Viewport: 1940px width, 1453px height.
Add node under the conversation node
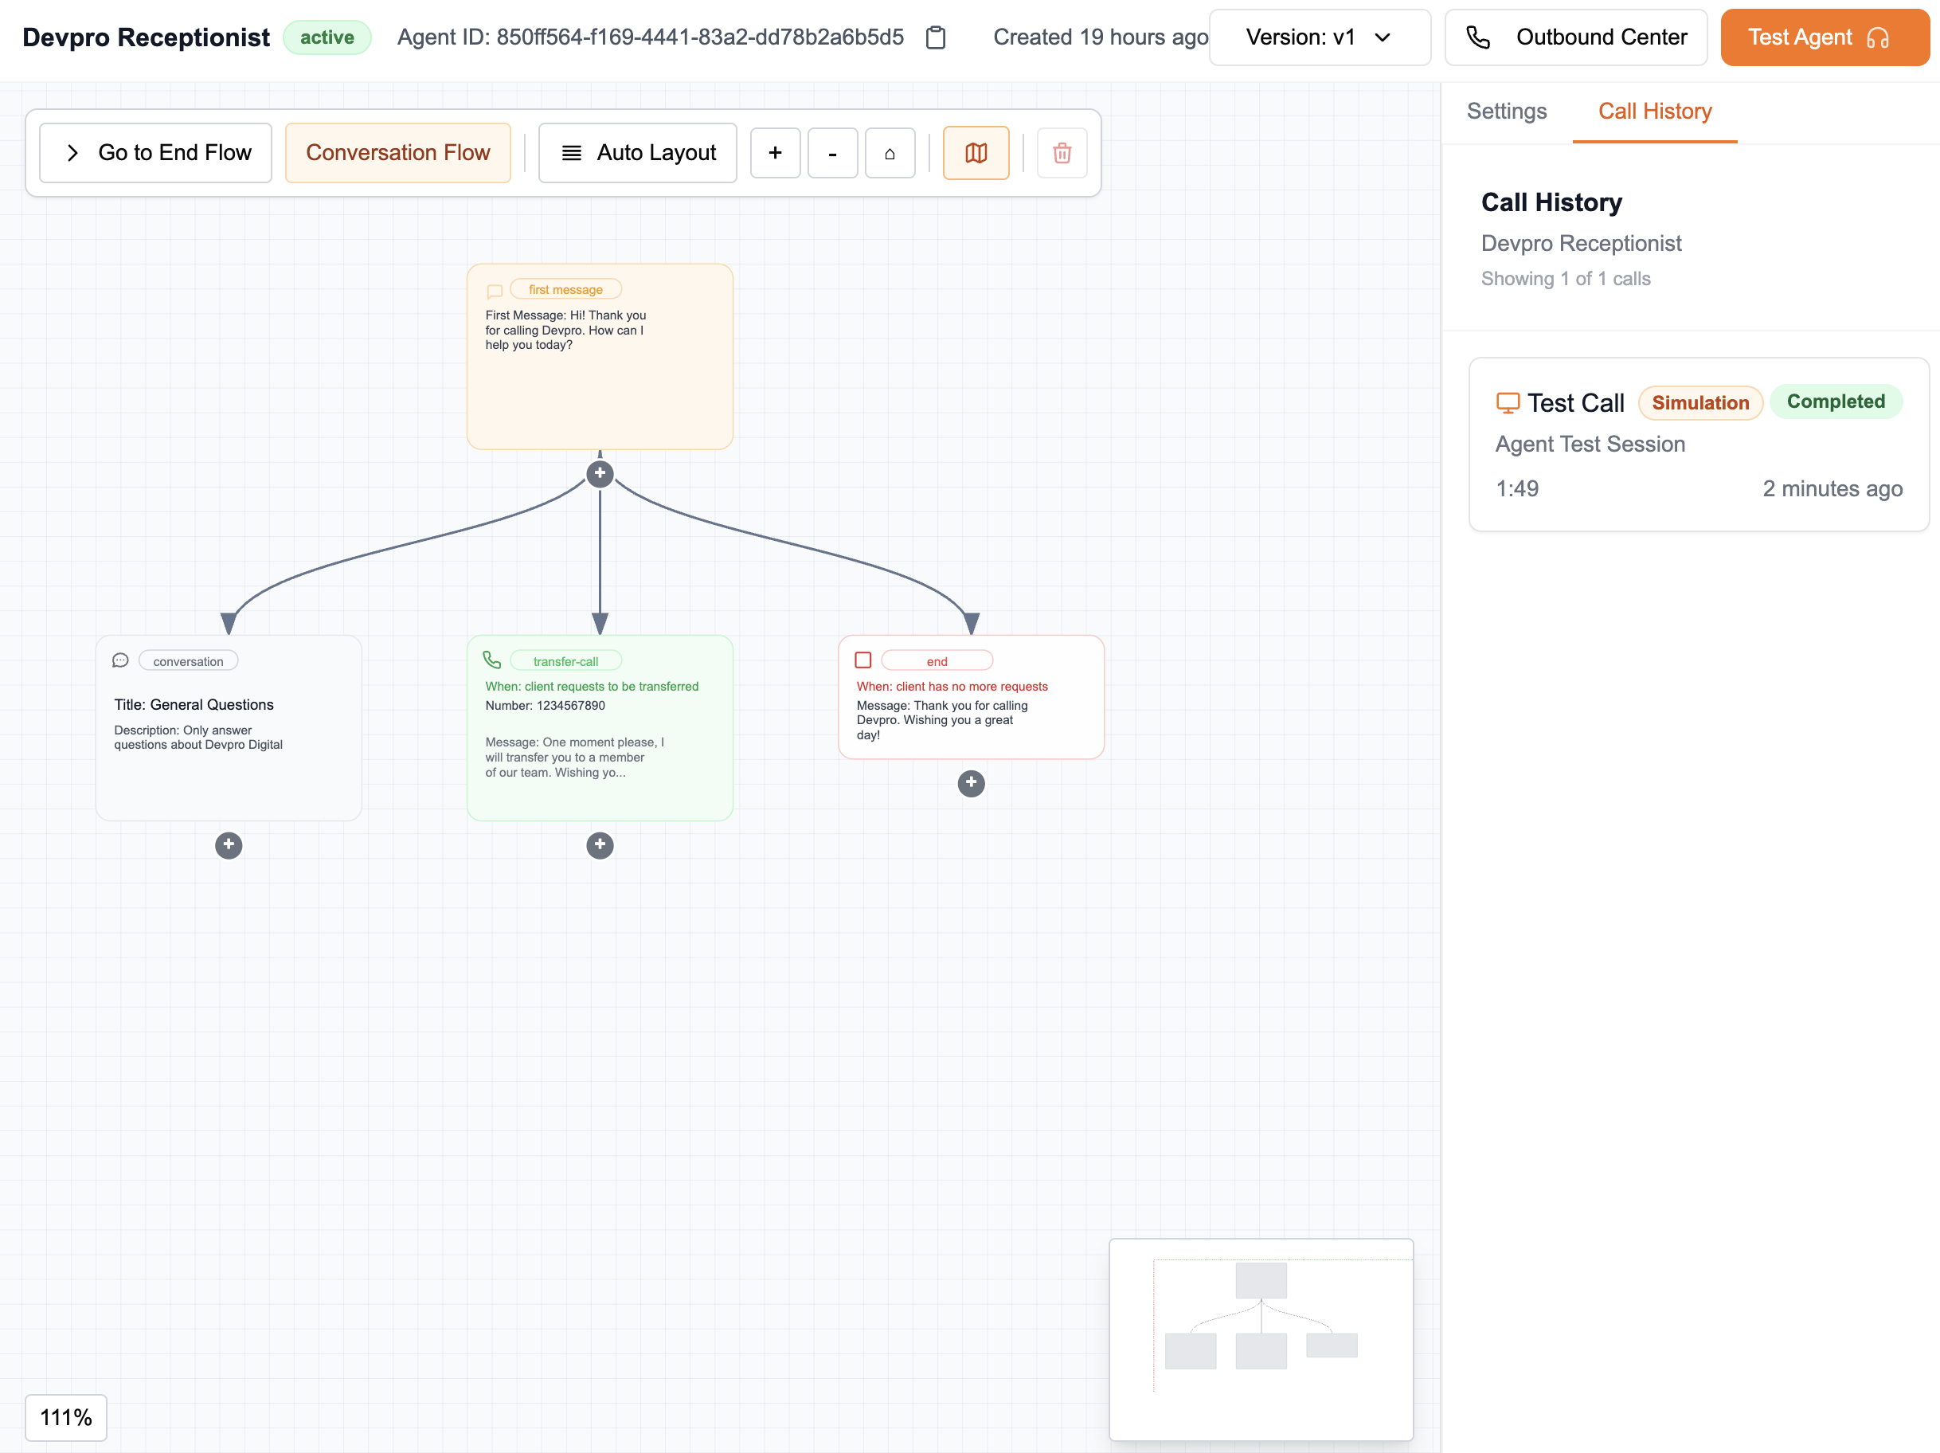tap(229, 845)
